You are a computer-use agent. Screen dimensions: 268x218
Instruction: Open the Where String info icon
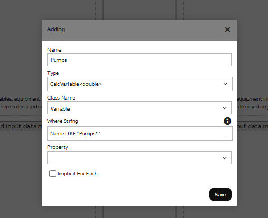[227, 121]
